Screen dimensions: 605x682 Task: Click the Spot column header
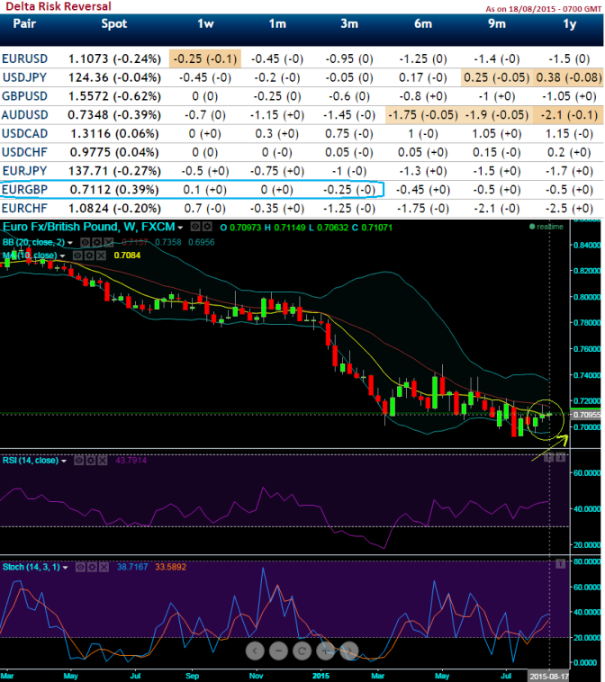click(x=114, y=24)
